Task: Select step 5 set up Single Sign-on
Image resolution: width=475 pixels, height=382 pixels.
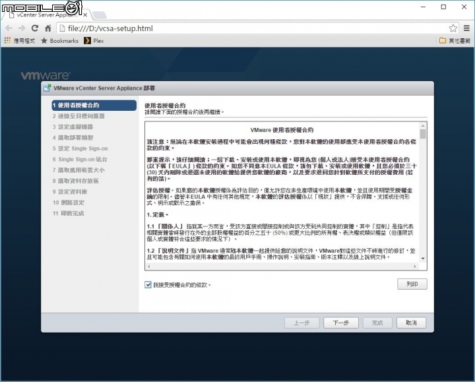Action: pyautogui.click(x=80, y=148)
